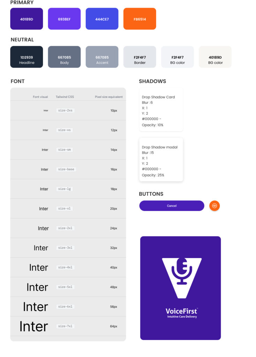Select the 1D2939 Headline swatch
Viewport: 256px width, 357px height.
point(27,57)
